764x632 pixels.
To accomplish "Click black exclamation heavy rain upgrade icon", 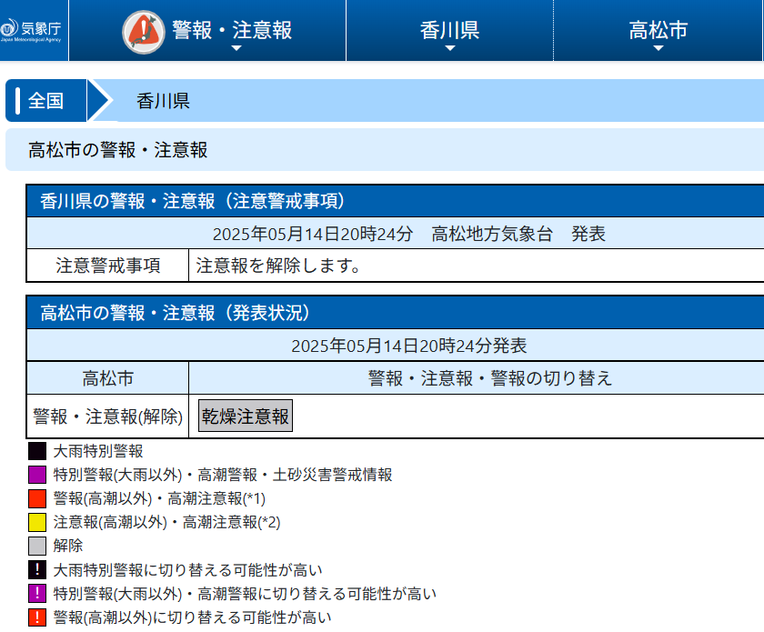I will tap(37, 570).
